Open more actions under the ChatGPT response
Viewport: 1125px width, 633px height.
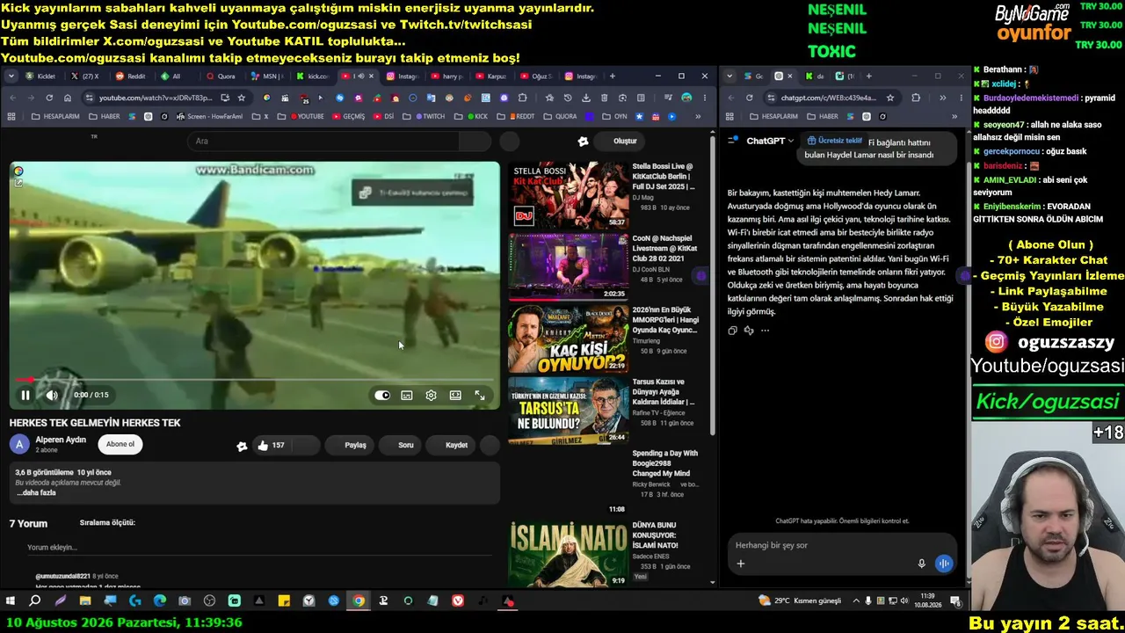coord(765,331)
